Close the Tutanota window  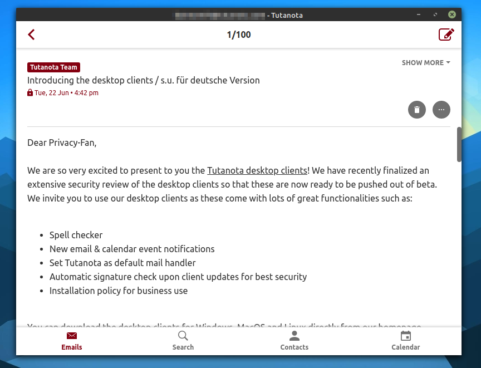(452, 15)
